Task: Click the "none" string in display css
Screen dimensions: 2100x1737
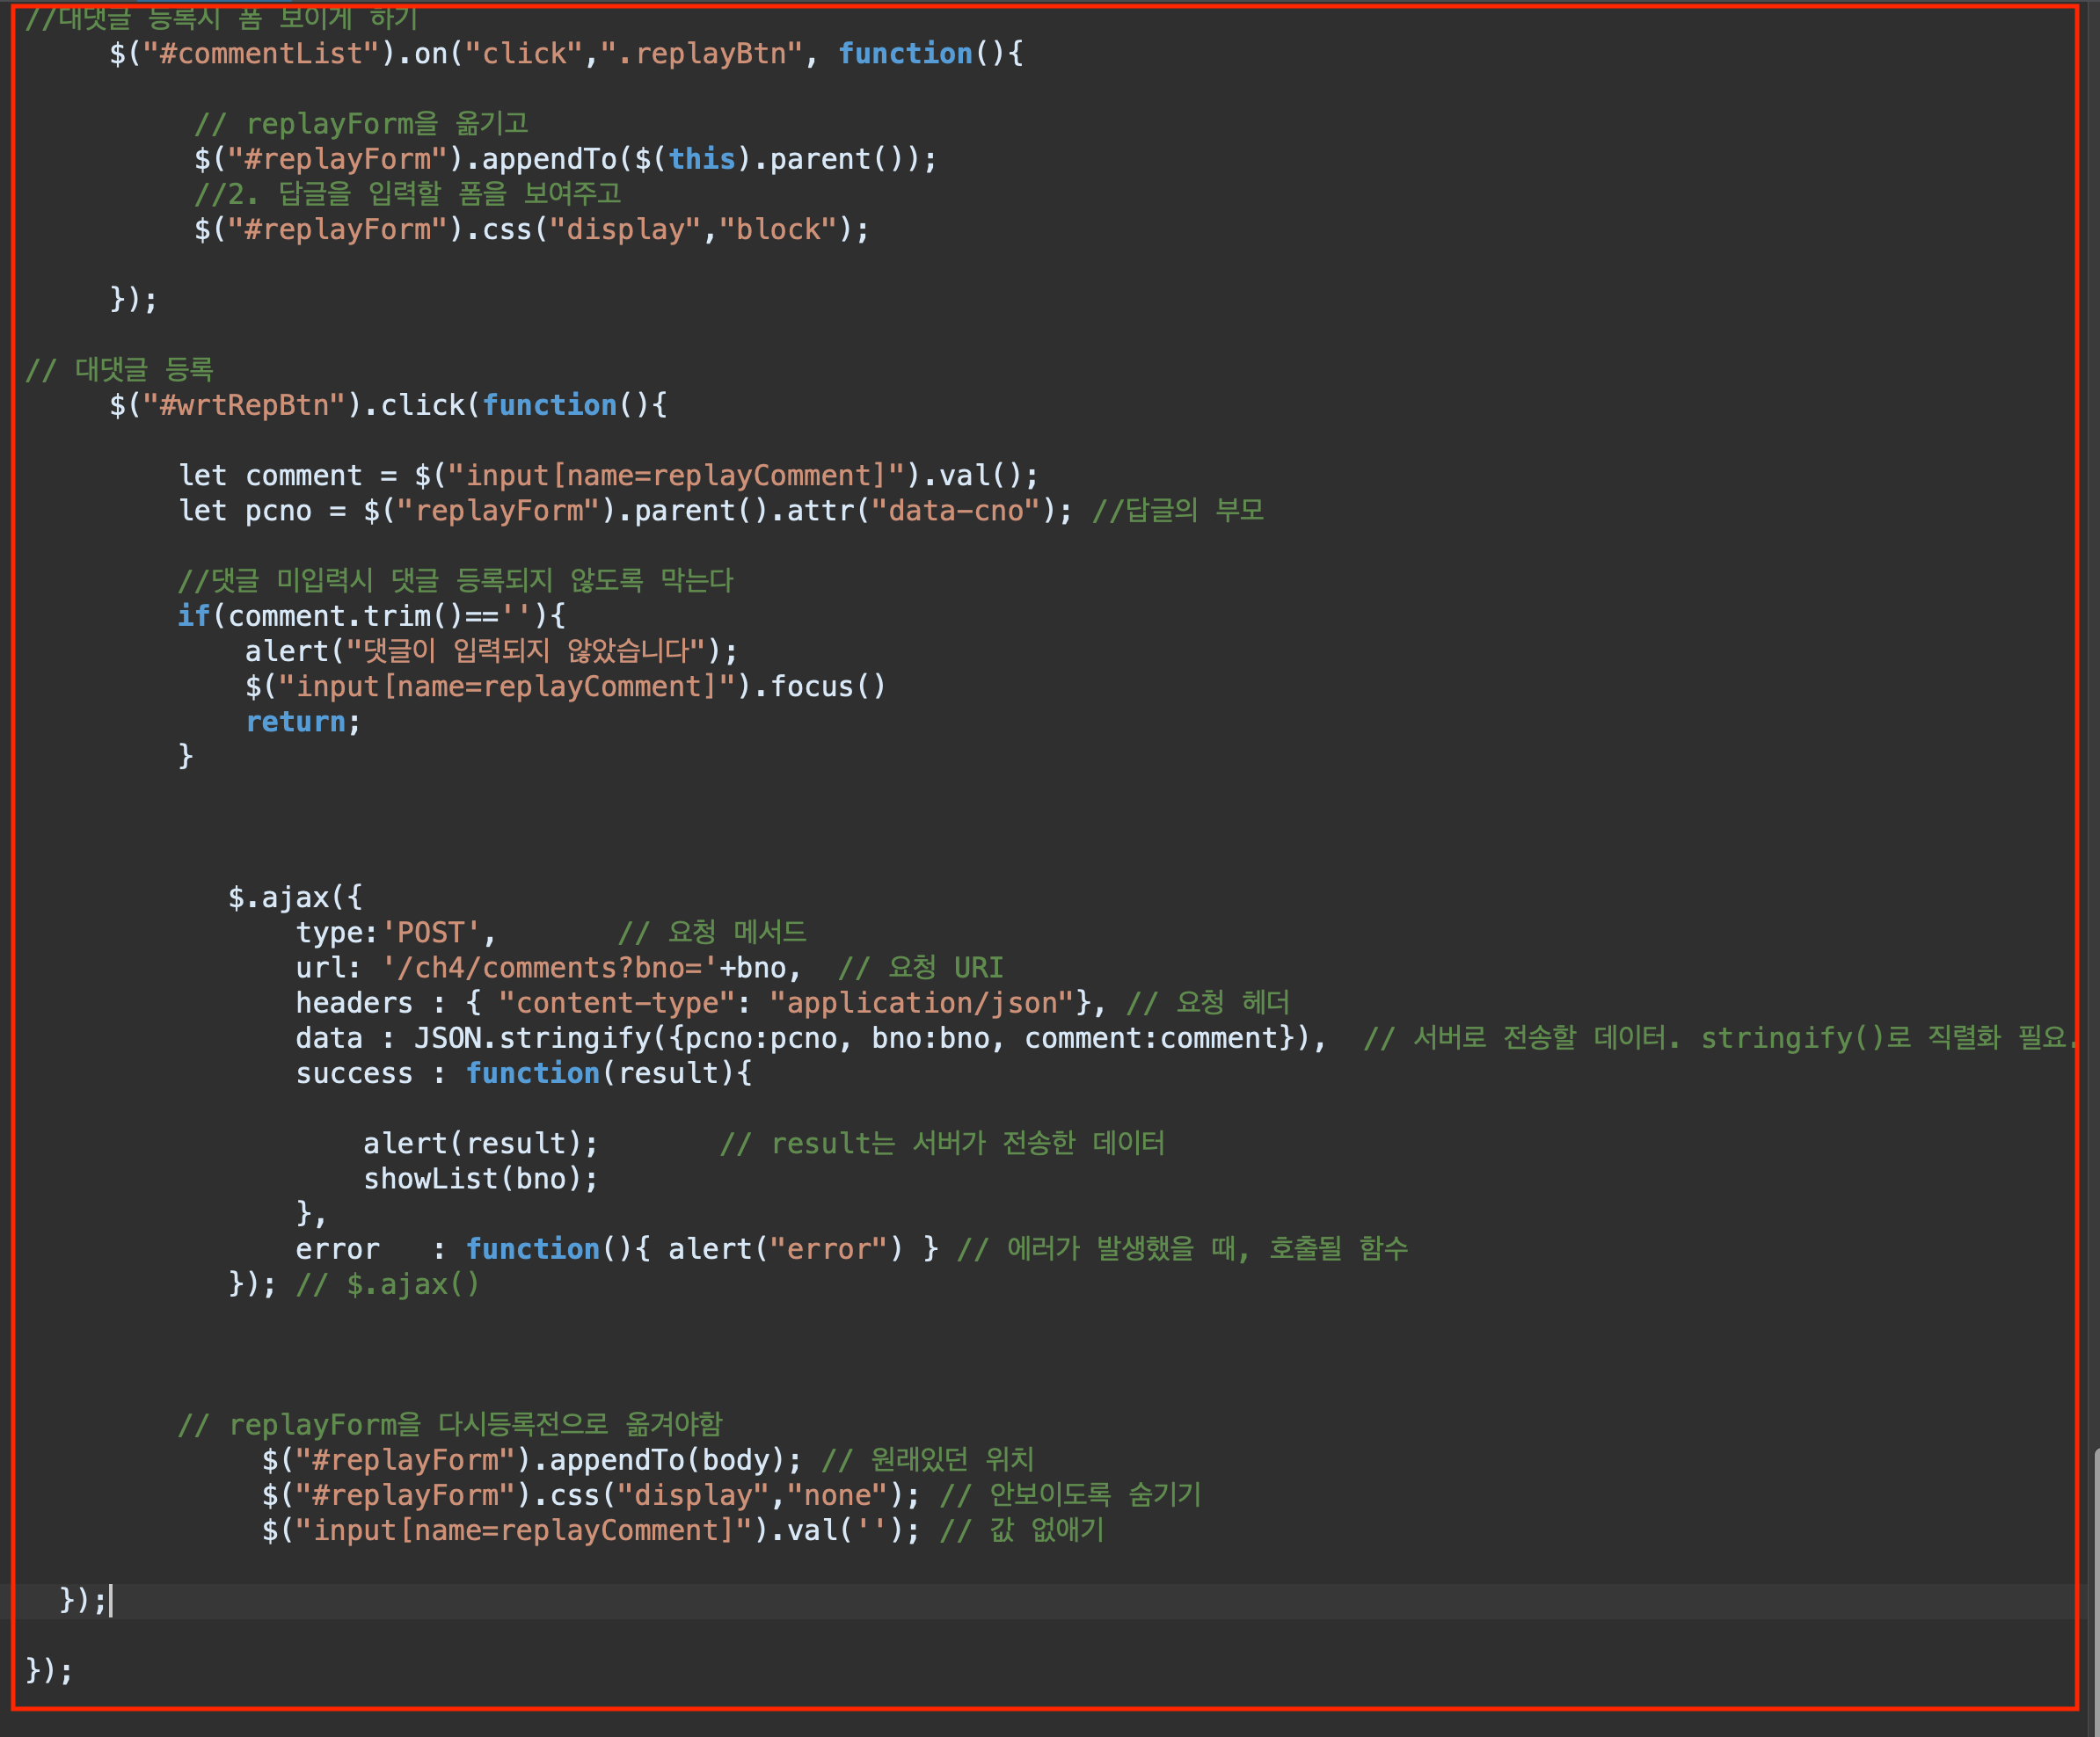Action: coord(837,1495)
